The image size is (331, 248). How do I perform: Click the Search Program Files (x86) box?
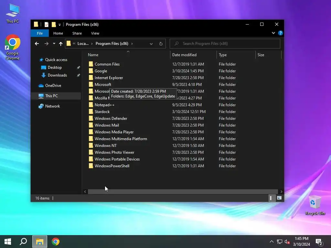[225, 44]
